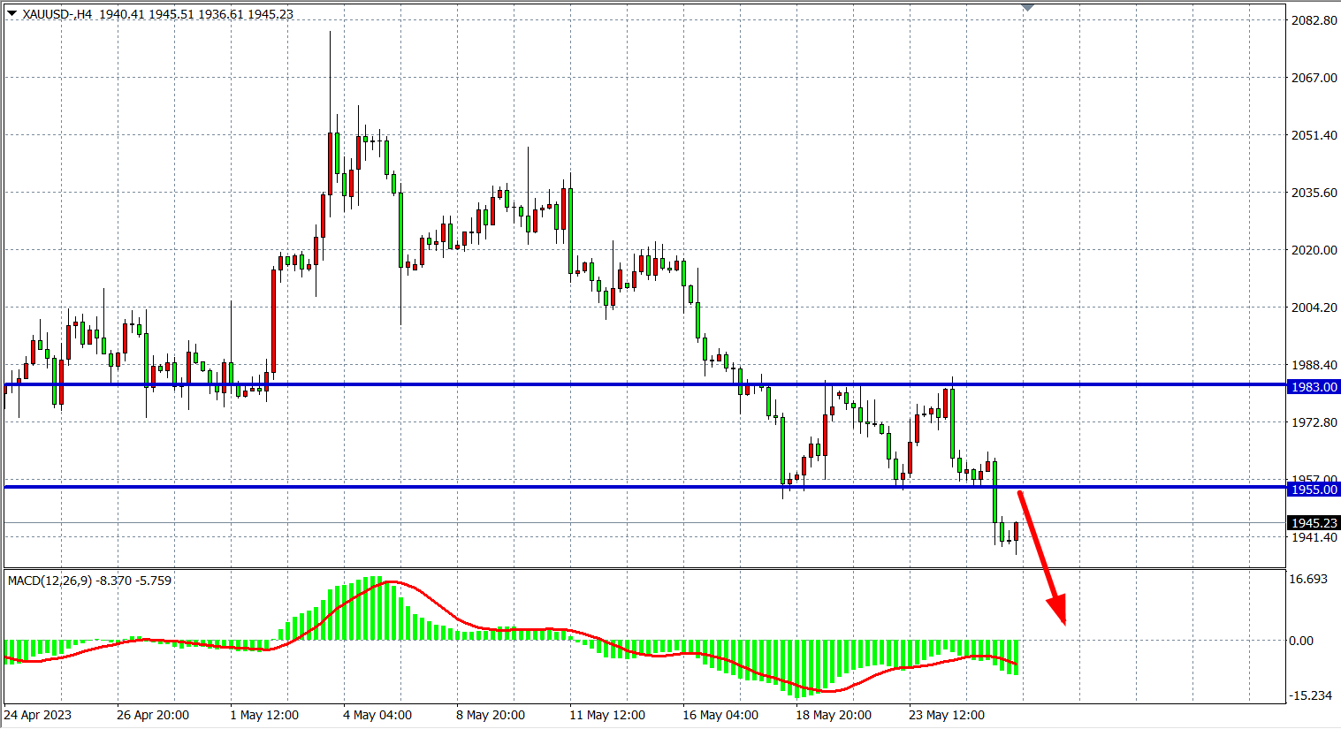The image size is (1341, 729).
Task: Click the MACD(12,26,9) indicator label
Action: (50, 581)
